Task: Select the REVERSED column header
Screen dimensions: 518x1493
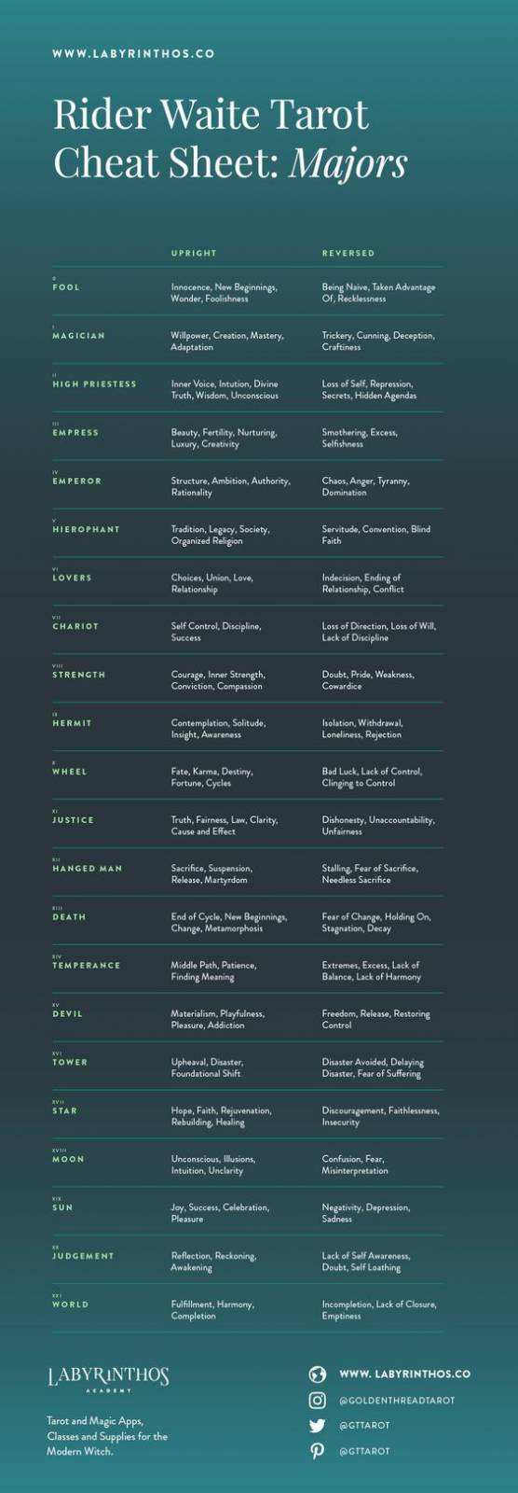Action: (x=348, y=253)
